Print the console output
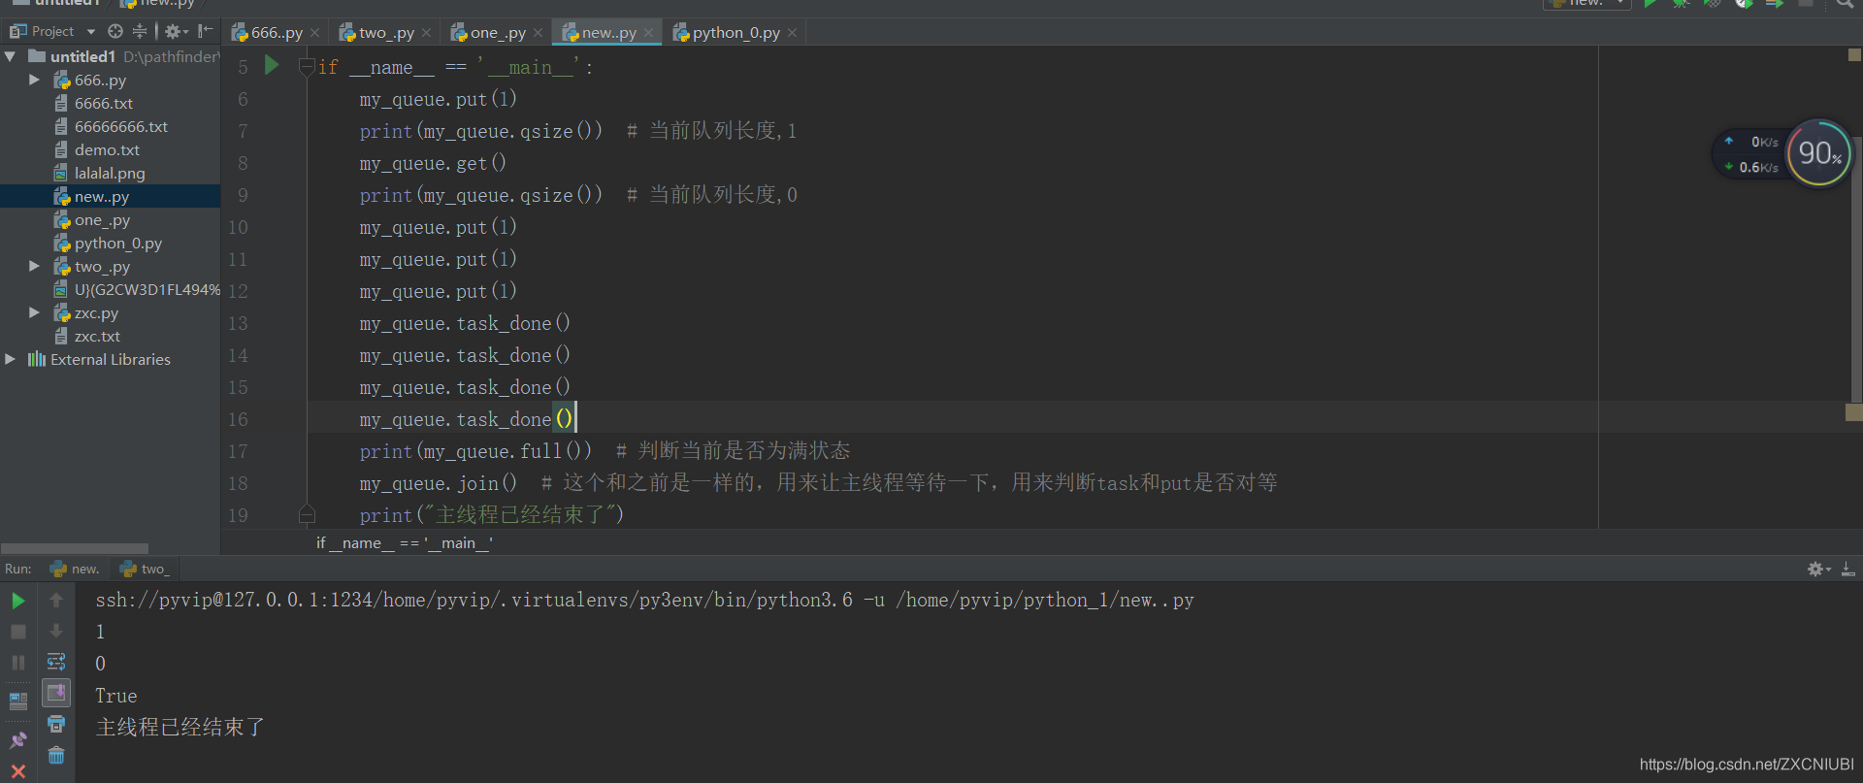 (56, 724)
